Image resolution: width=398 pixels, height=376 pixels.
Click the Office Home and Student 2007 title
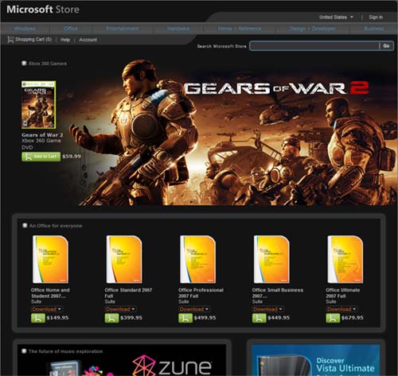tap(50, 293)
